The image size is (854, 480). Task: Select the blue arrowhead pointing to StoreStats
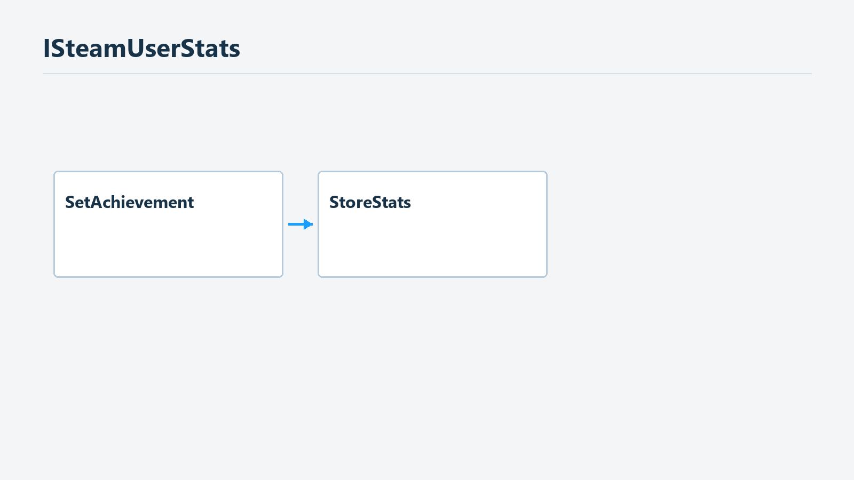tap(309, 224)
